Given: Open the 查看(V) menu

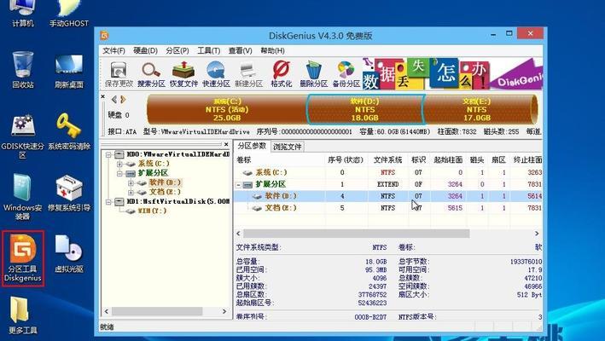Looking at the screenshot, I should [240, 50].
